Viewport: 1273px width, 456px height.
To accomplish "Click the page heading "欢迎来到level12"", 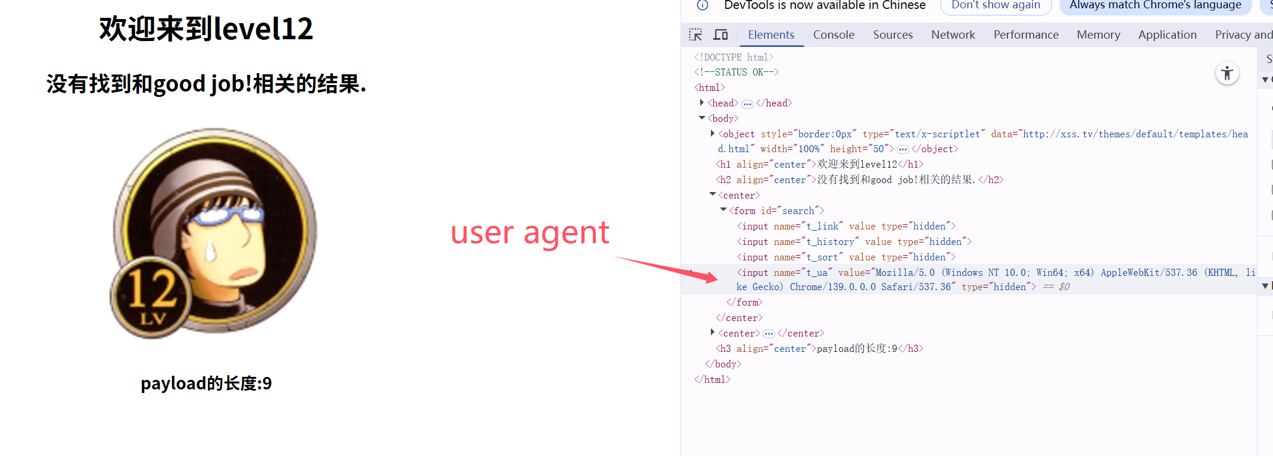I will coord(206,29).
